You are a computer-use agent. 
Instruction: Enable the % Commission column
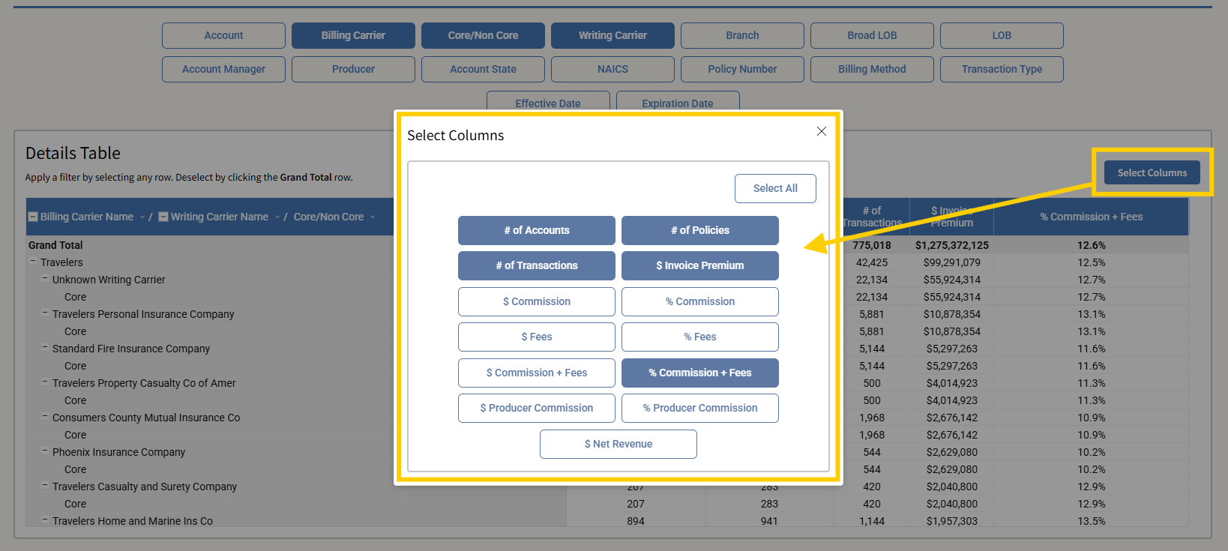700,301
